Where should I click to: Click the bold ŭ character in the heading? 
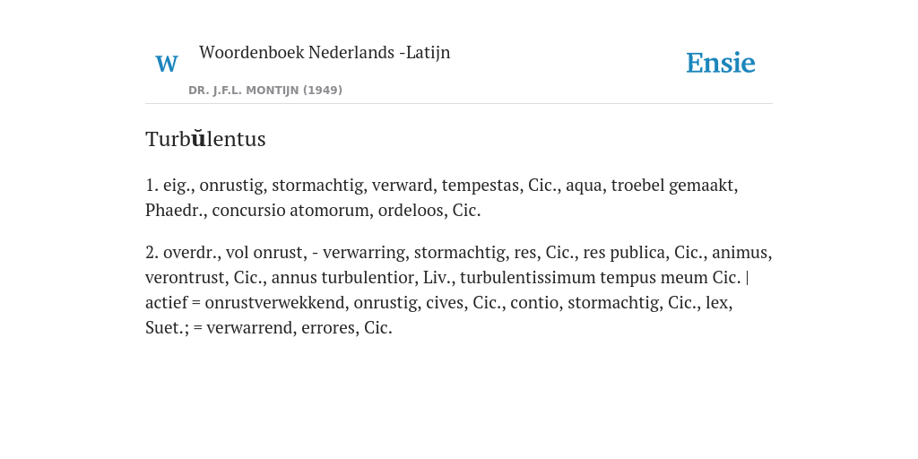tap(199, 139)
